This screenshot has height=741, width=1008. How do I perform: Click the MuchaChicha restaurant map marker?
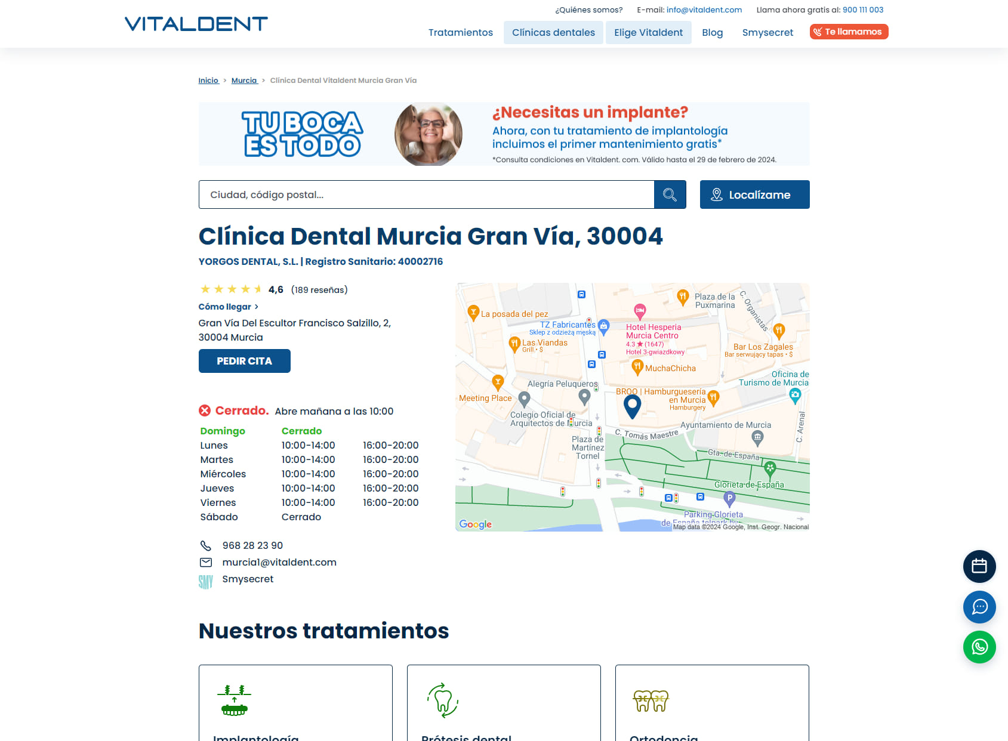637,368
